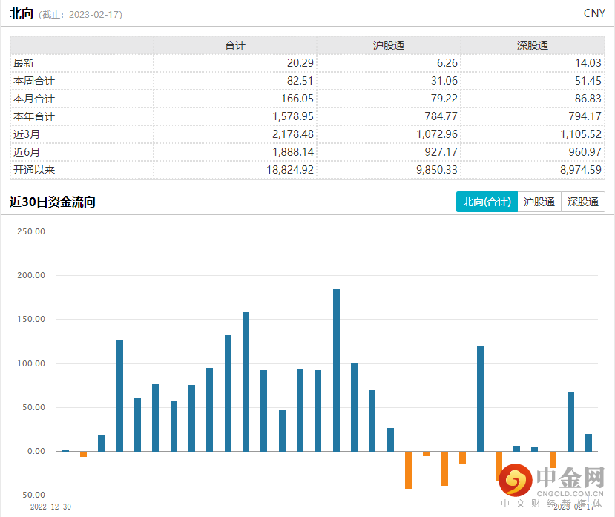
Task: Click the 中金网 logo icon
Action: [516, 481]
